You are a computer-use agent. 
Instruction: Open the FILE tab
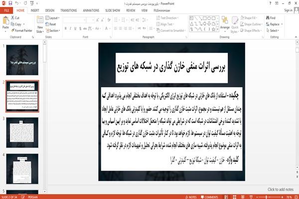point(6,10)
